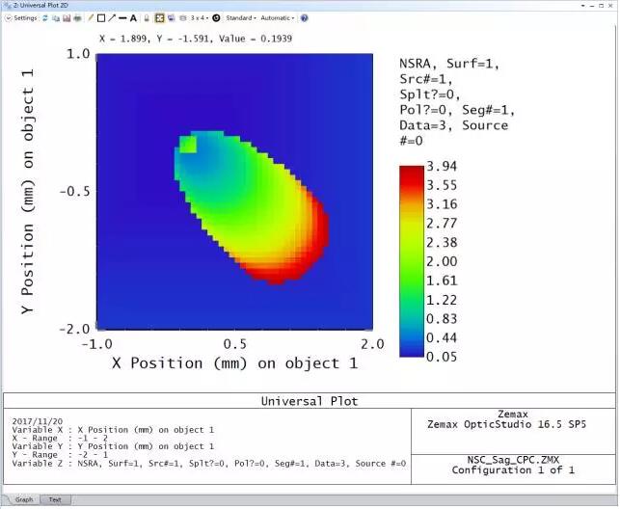Open the Automatic dropdown menu
This screenshot has width=620, height=509.
(278, 18)
